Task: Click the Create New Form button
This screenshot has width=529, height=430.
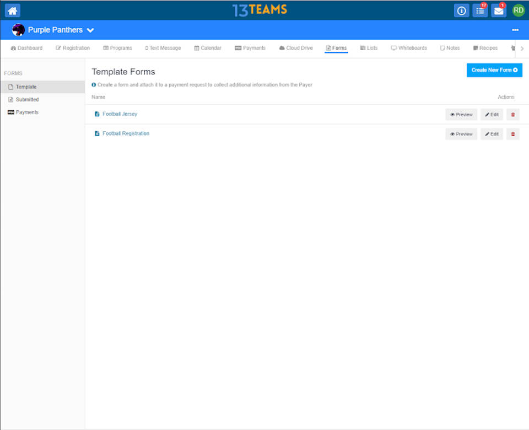Action: [494, 70]
